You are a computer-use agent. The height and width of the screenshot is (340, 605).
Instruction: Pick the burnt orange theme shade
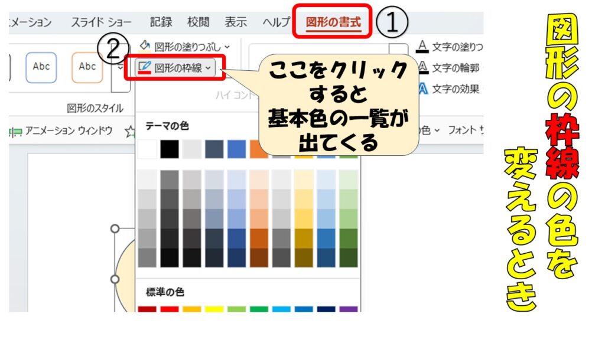click(x=259, y=238)
